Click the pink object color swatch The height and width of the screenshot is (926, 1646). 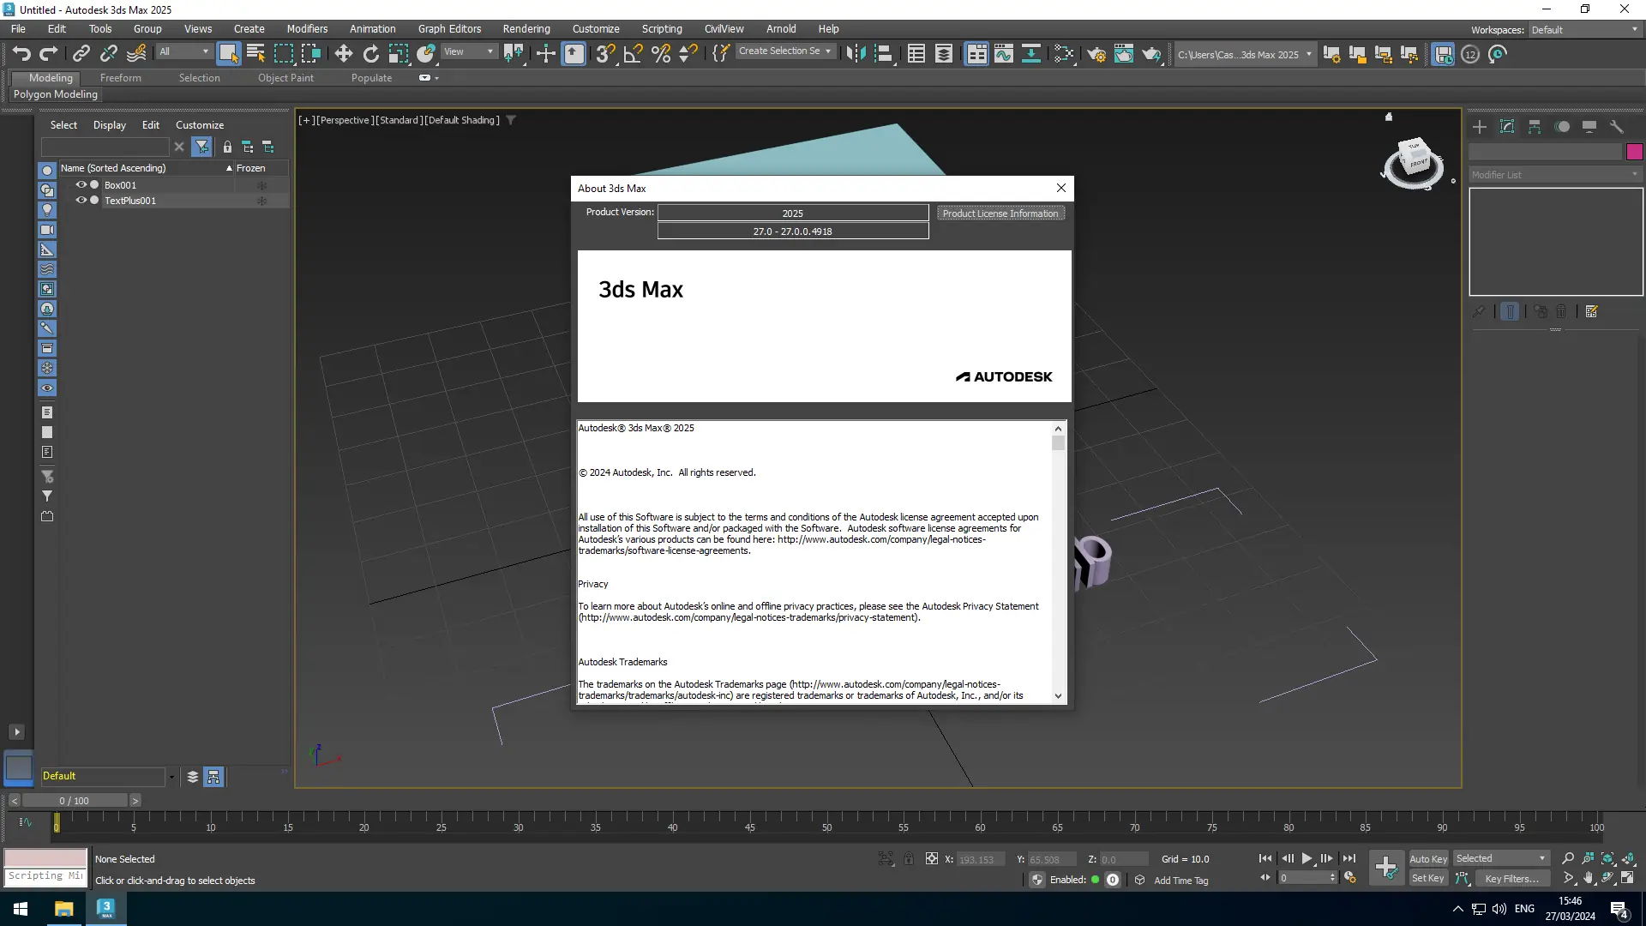(x=1634, y=152)
